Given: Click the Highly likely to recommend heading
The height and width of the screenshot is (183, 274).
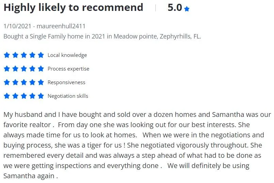Looking at the screenshot, I should click(74, 8).
